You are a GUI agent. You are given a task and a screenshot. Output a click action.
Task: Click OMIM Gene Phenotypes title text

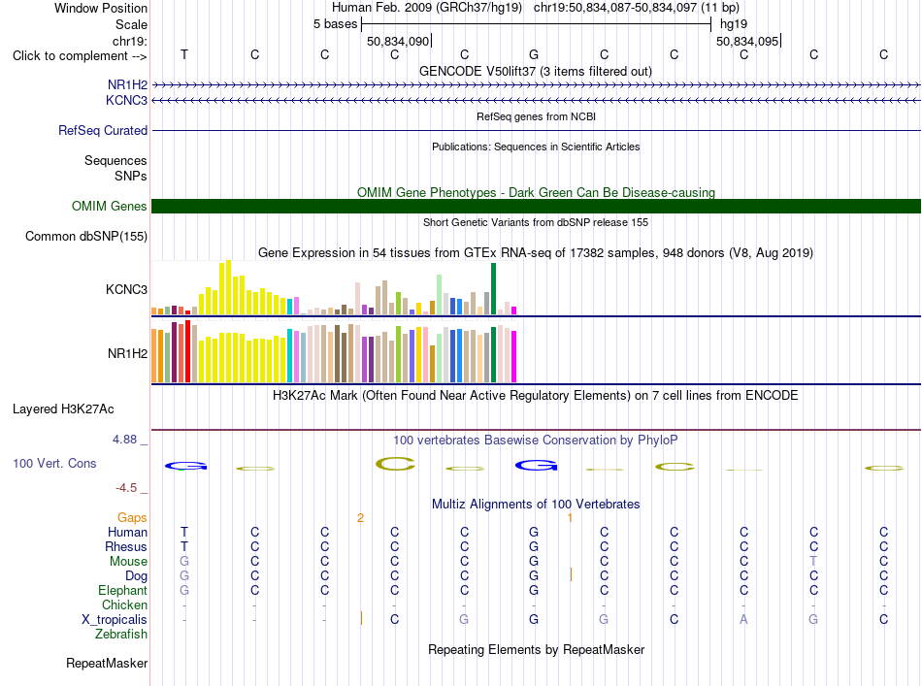536,192
